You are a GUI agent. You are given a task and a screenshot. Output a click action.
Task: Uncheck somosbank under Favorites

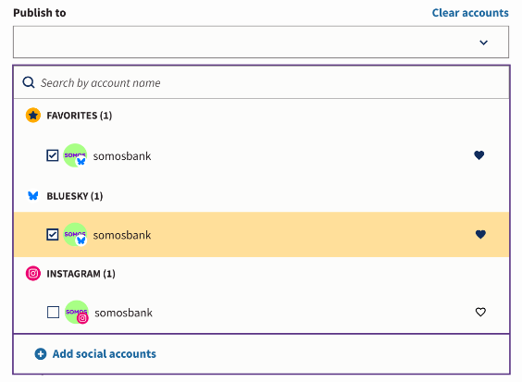[53, 155]
